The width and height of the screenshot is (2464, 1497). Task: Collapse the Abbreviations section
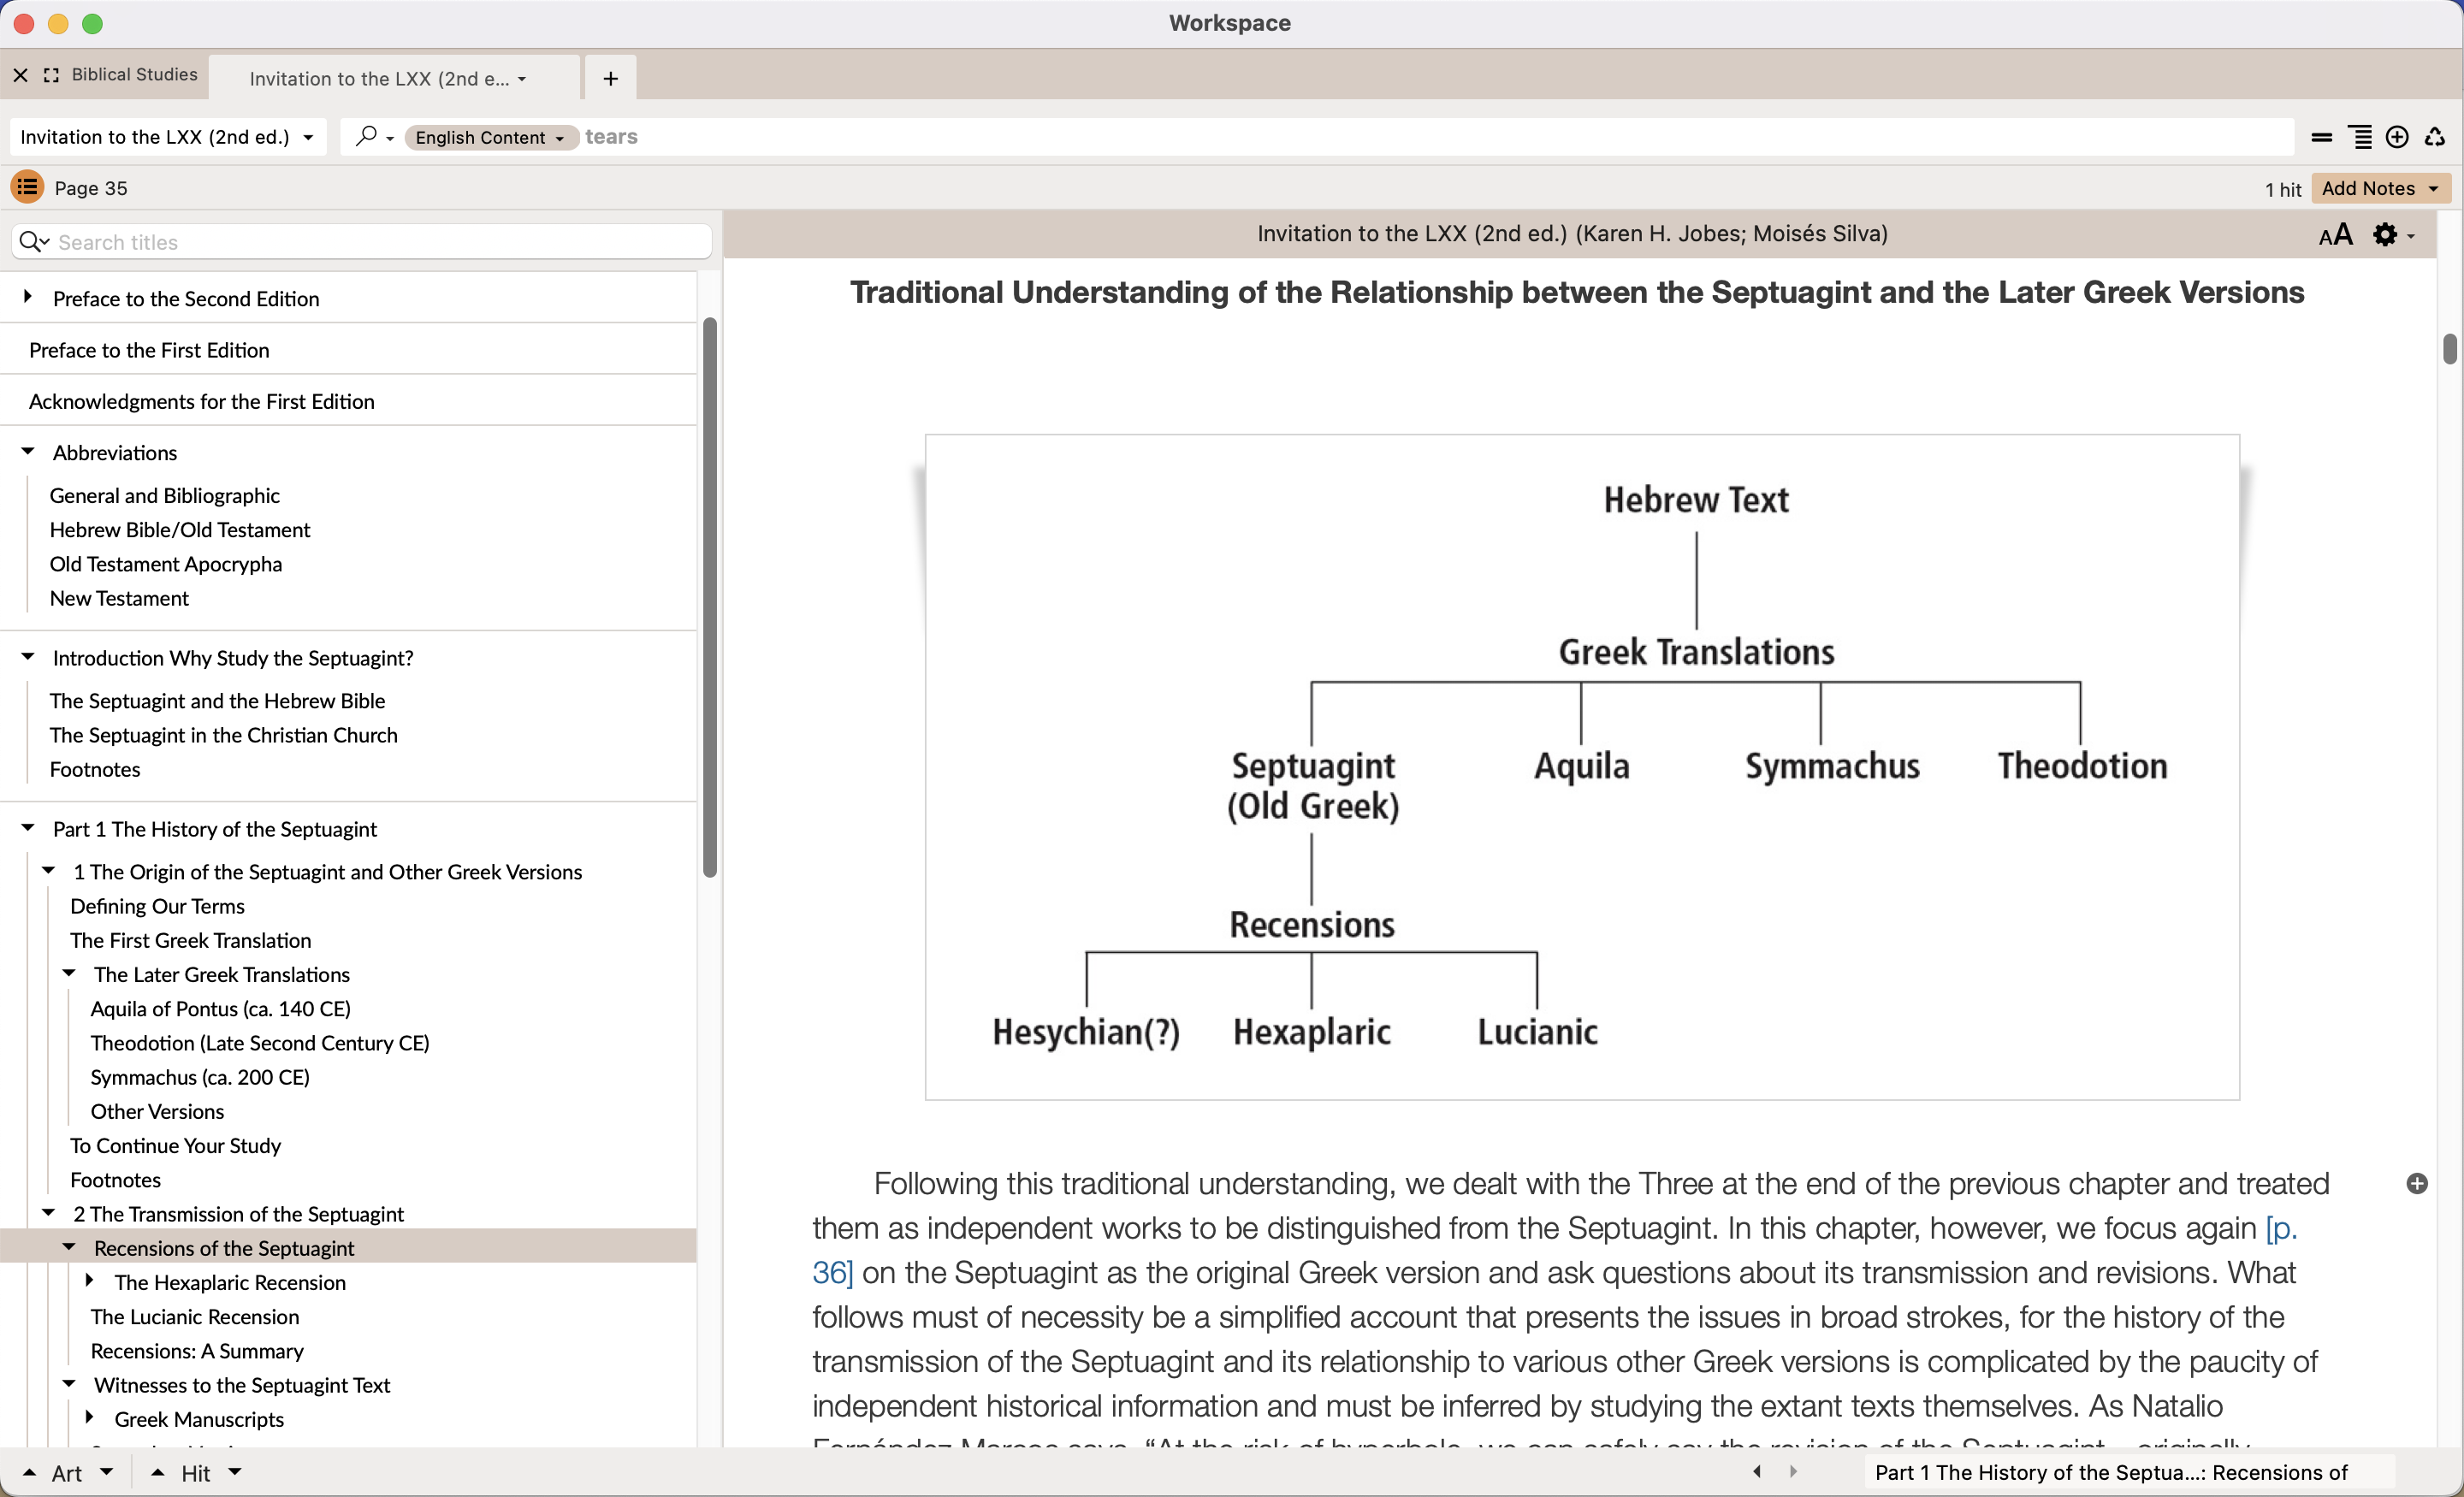pos(28,452)
